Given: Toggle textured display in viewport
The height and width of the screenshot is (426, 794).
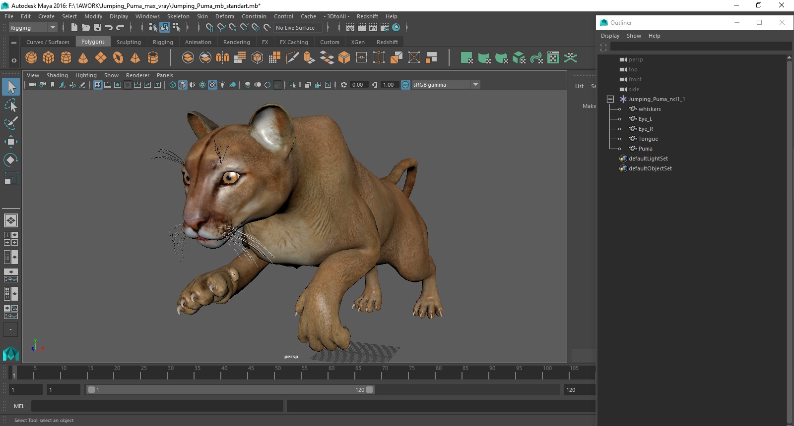Looking at the screenshot, I should (x=212, y=85).
